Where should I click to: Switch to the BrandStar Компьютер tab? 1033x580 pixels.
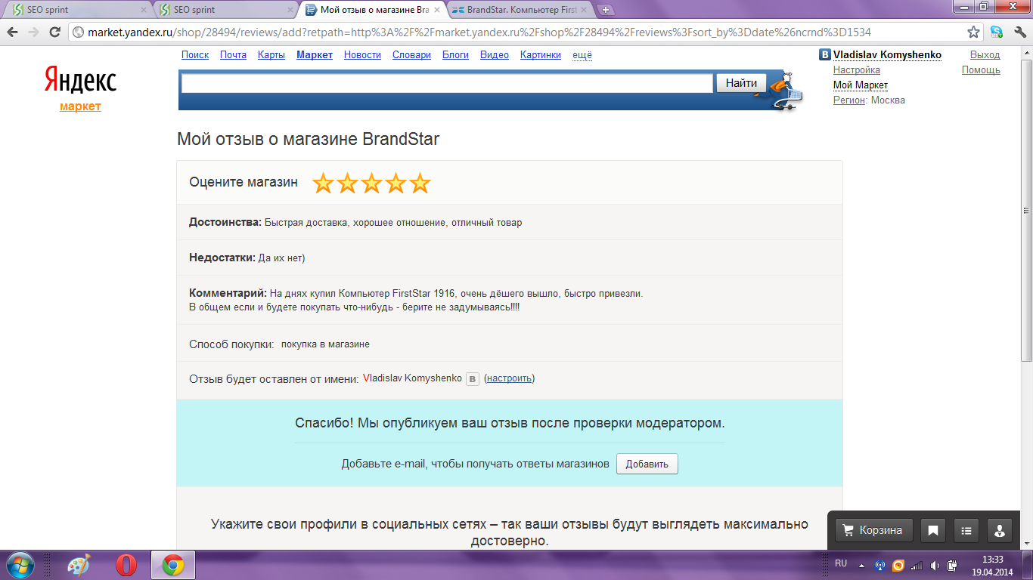pos(519,10)
